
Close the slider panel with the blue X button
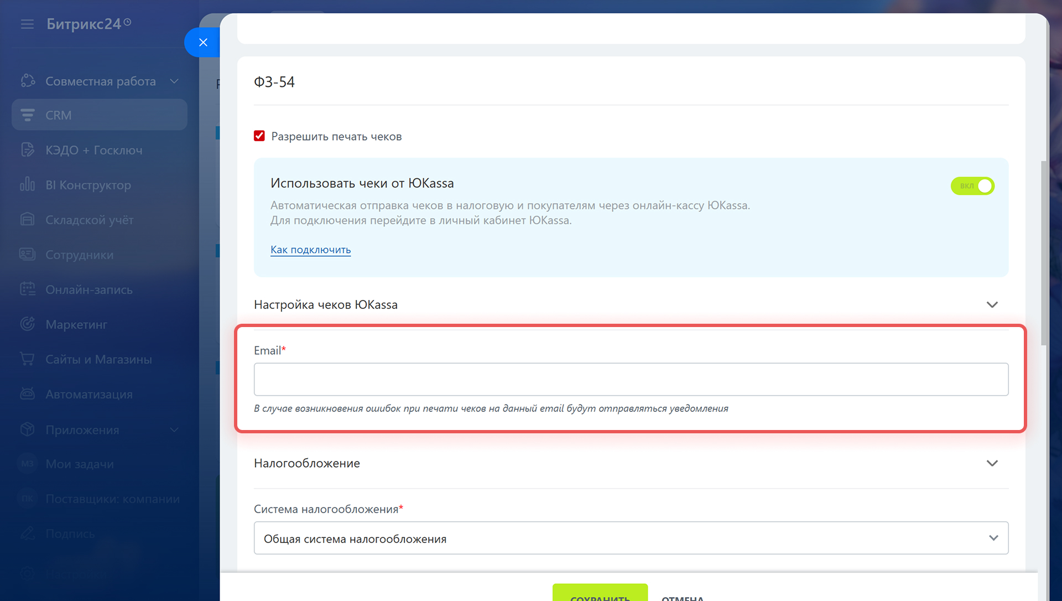[x=203, y=43]
